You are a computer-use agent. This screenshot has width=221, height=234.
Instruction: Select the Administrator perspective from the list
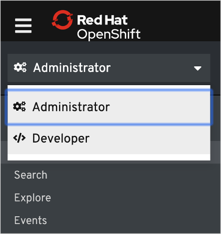(109, 107)
